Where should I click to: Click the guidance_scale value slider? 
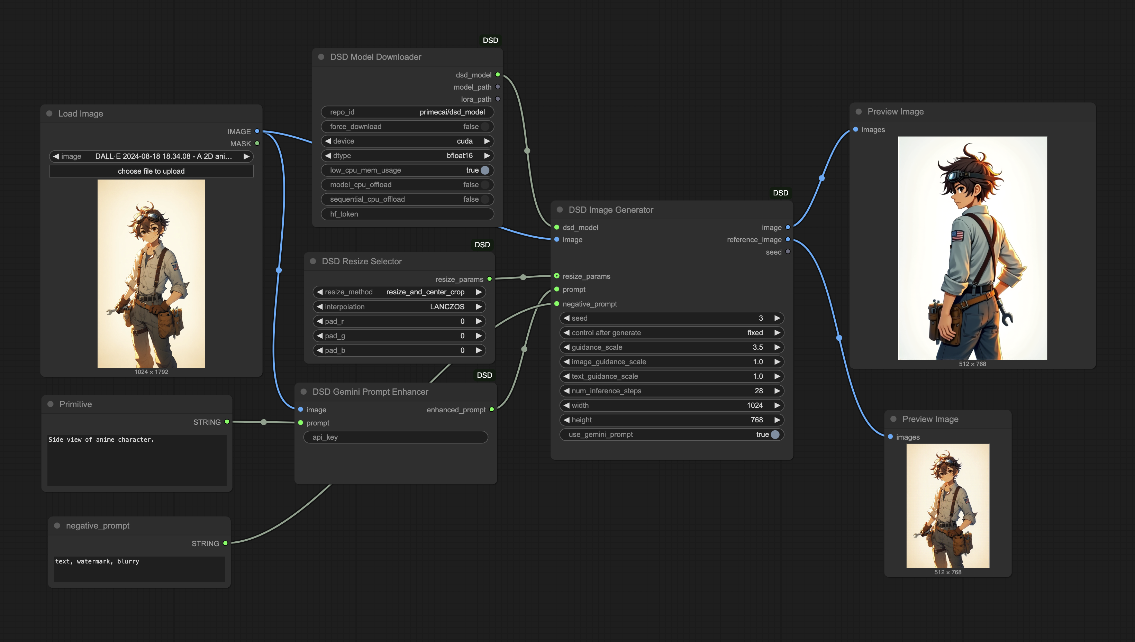tap(671, 347)
